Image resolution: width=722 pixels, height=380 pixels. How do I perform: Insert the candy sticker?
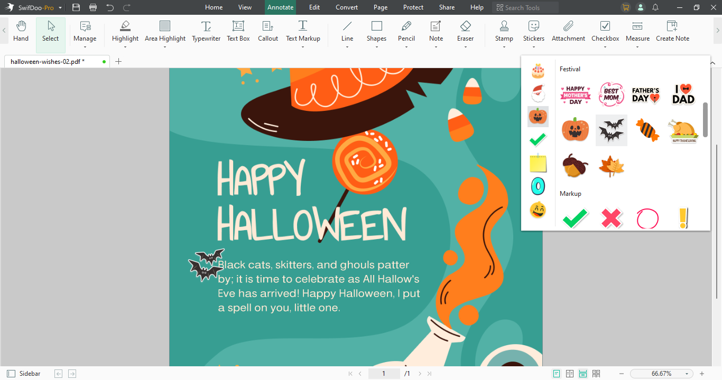(x=647, y=130)
